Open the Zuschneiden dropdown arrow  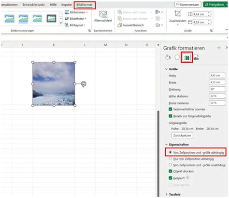point(178,25)
